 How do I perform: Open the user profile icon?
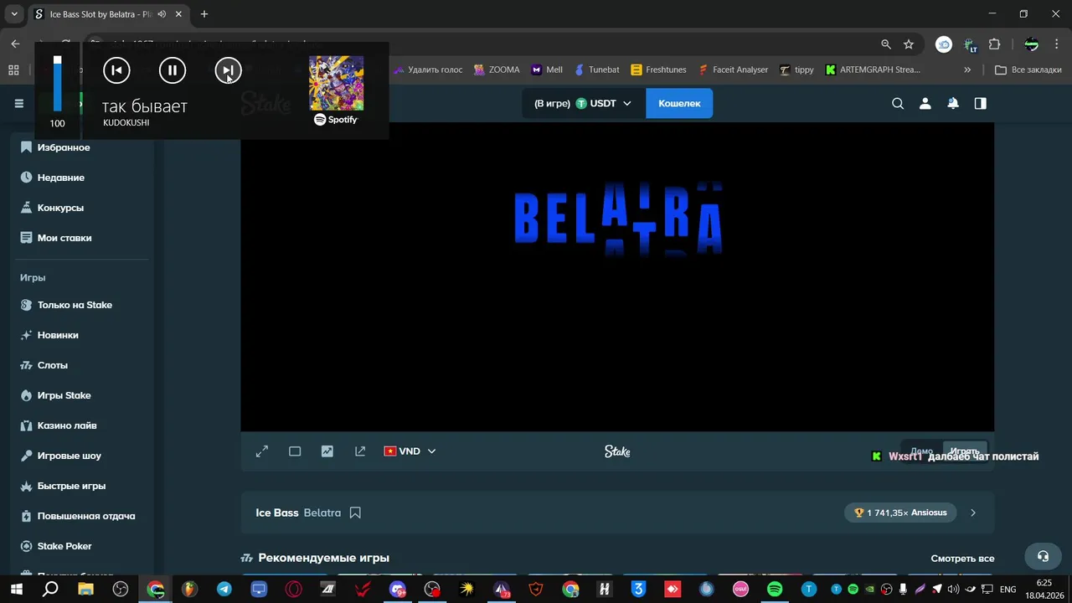coord(925,104)
